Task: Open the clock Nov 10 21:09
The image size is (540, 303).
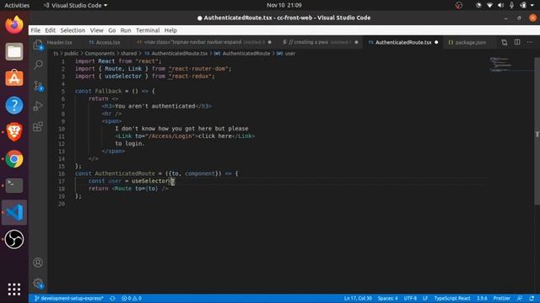Action: point(284,5)
